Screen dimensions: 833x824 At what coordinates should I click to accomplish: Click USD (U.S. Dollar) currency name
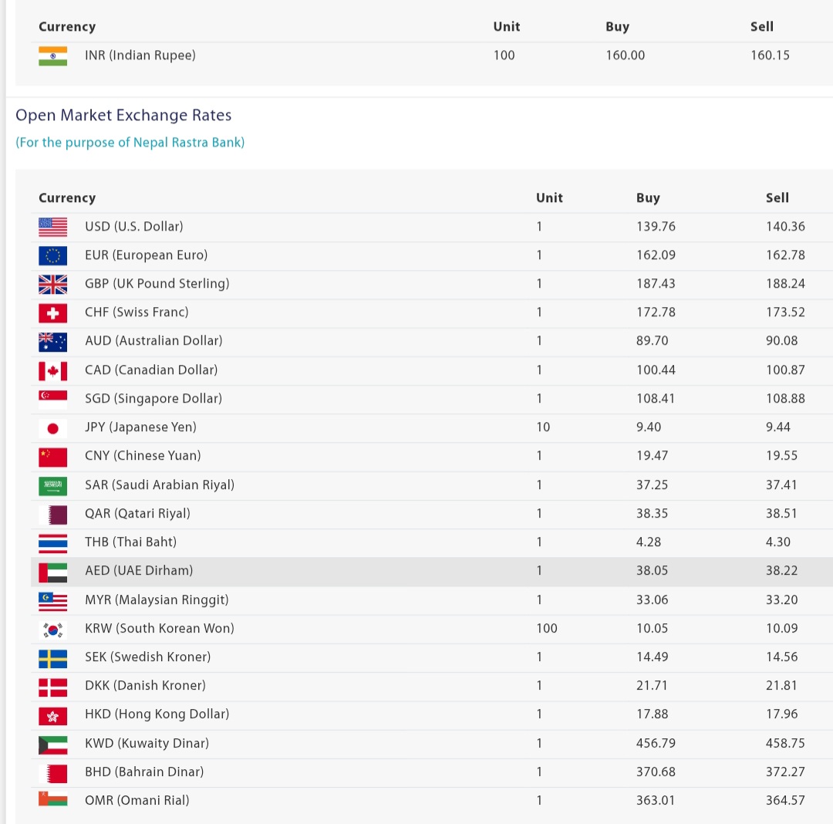coord(134,227)
